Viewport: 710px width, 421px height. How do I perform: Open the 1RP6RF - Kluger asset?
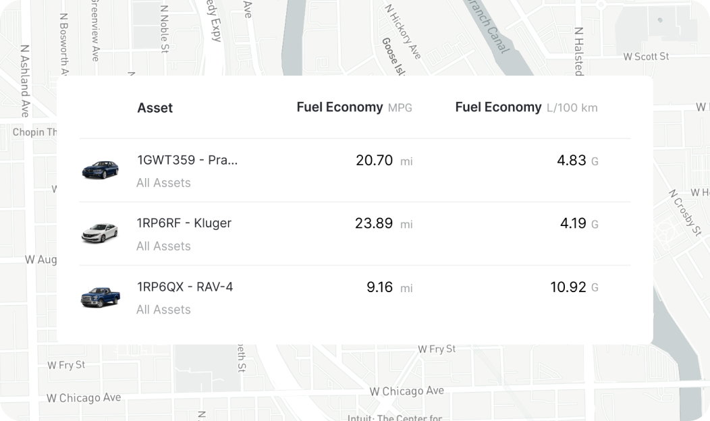coord(184,223)
